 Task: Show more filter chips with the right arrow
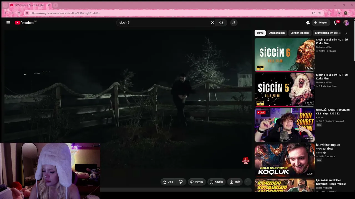coord(346,33)
